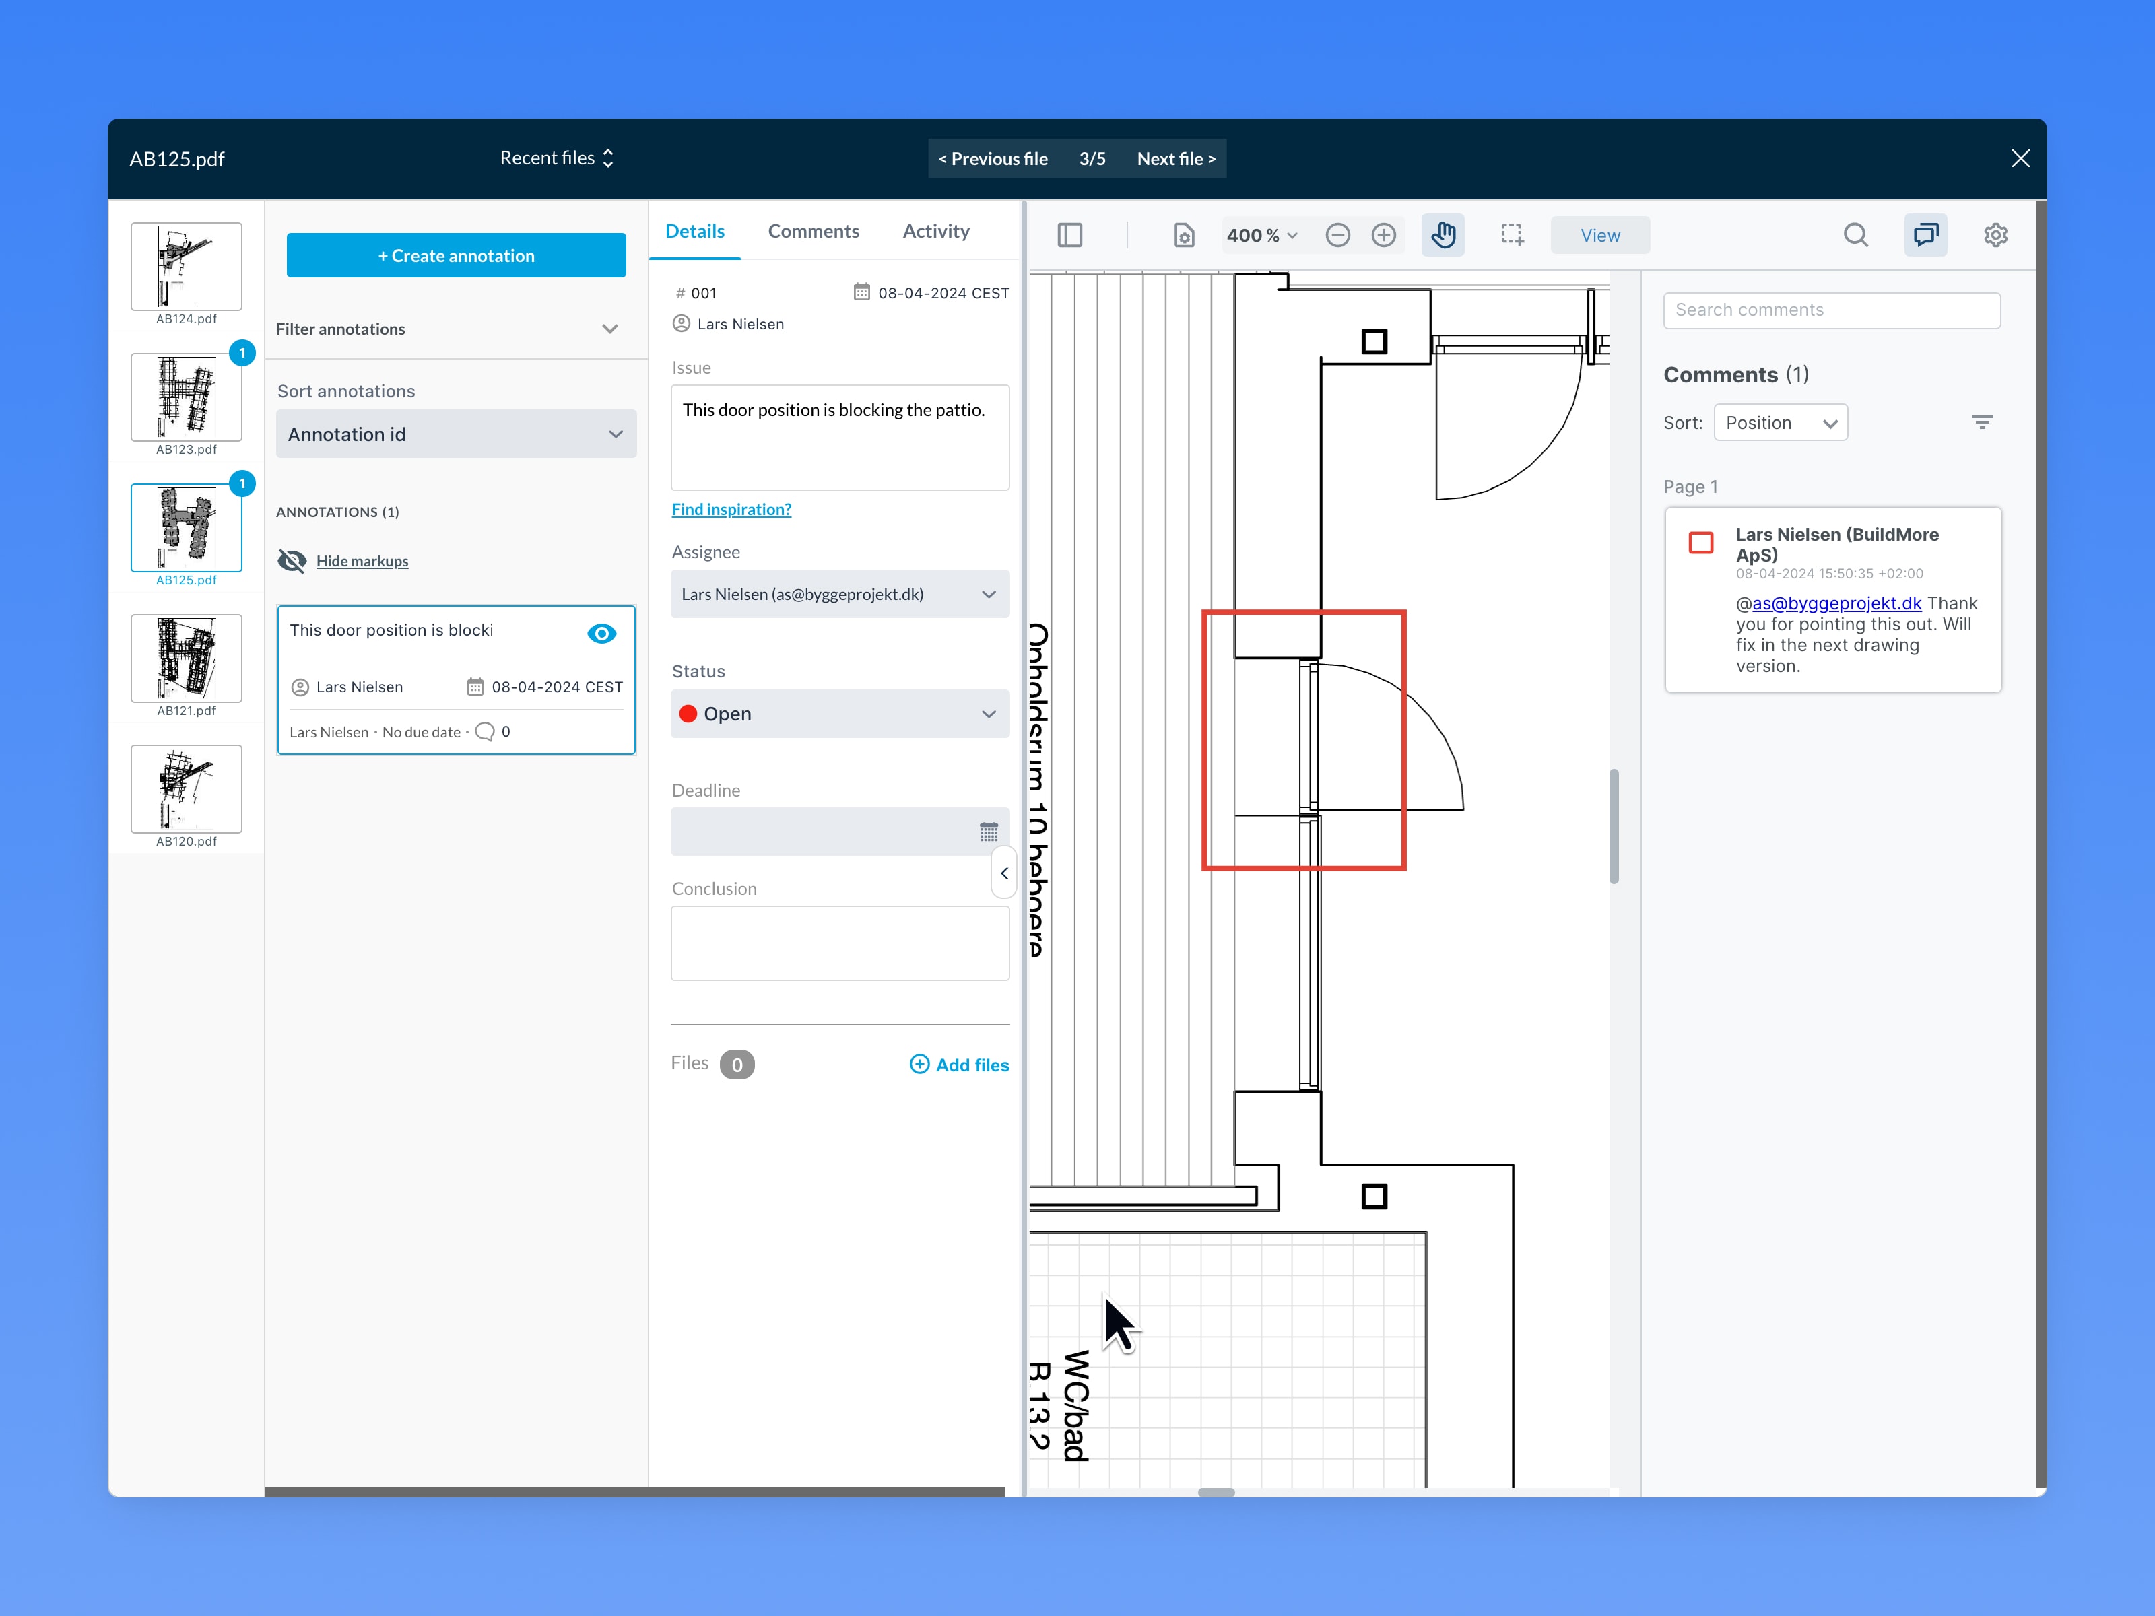Click the Create annotation button
Viewport: 2155px width, 1616px height.
coord(456,255)
